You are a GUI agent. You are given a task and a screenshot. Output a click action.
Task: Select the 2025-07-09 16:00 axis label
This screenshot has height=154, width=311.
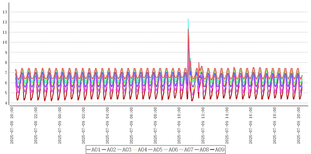(x=251, y=126)
